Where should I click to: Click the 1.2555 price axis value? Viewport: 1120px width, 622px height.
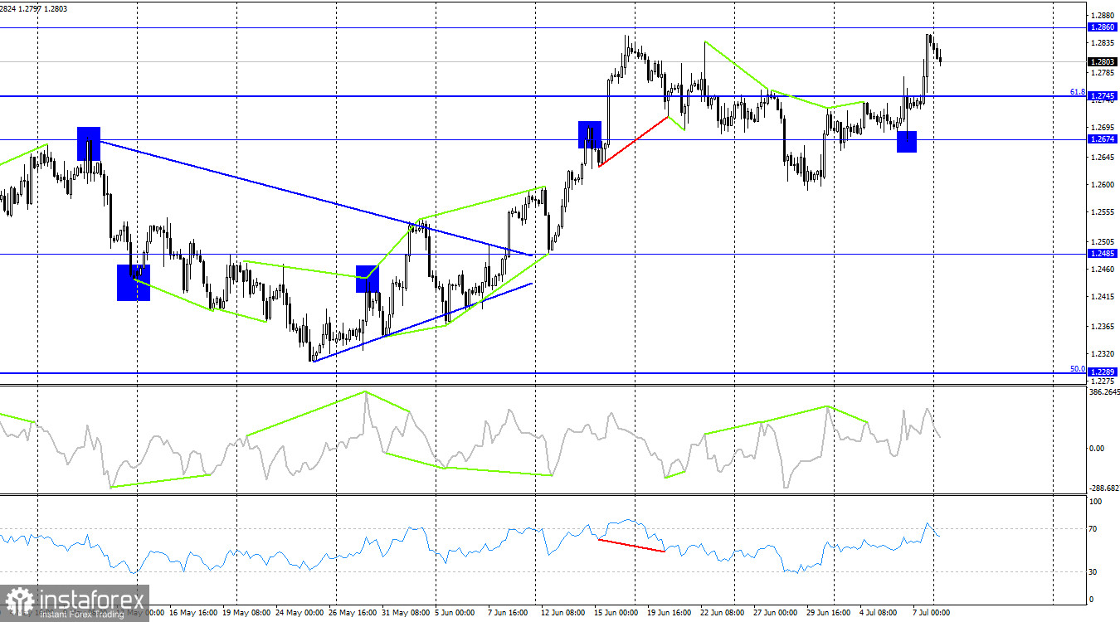coord(1103,211)
